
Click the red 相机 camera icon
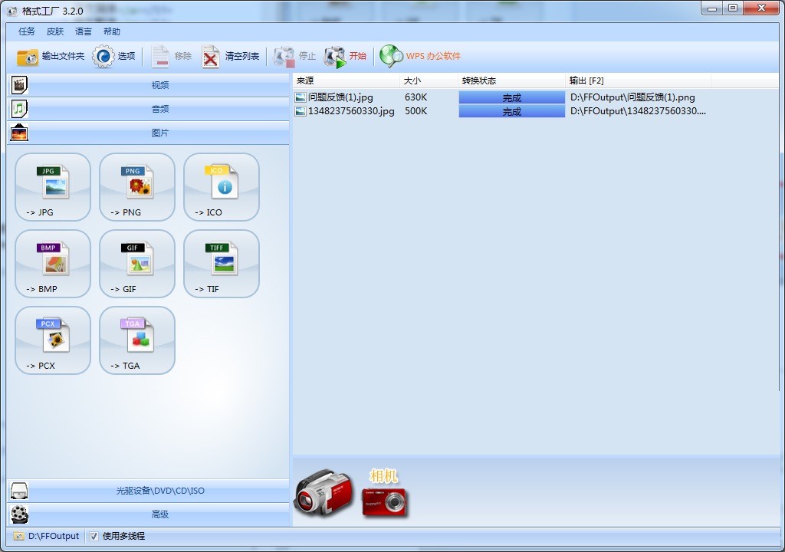[x=385, y=503]
